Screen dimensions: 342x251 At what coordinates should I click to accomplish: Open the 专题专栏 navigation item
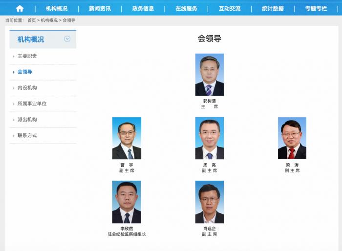point(316,8)
